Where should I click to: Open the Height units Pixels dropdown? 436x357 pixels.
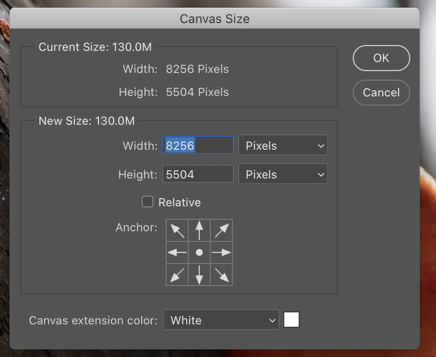(283, 175)
